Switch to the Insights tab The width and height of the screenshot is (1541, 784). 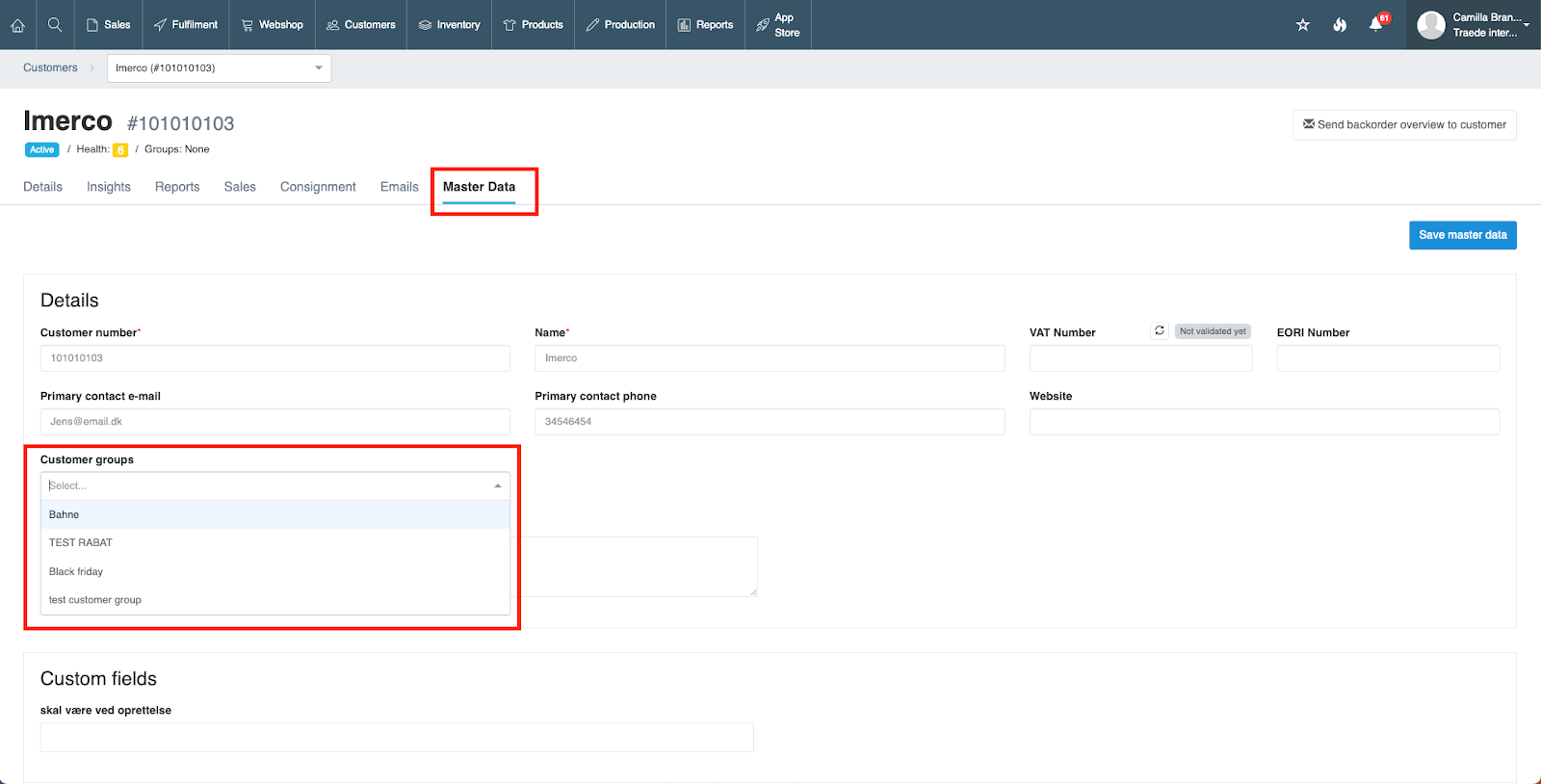(109, 187)
